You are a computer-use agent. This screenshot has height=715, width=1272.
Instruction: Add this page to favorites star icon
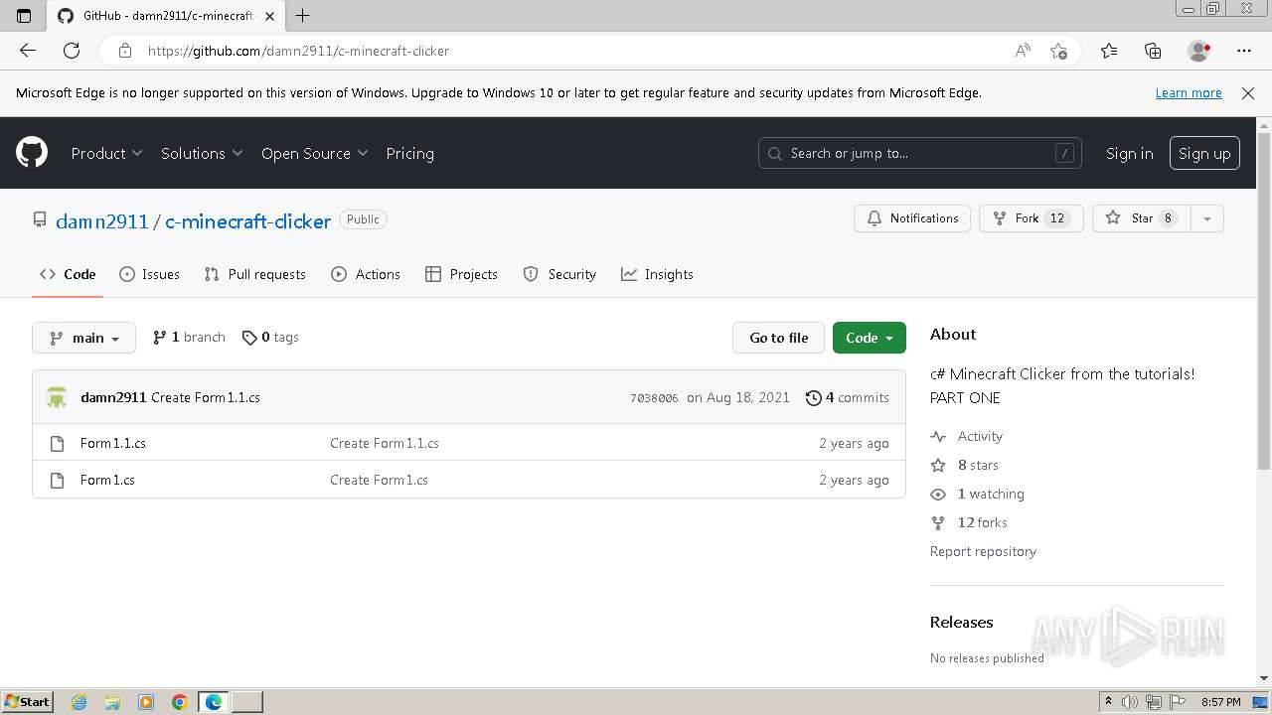pyautogui.click(x=1058, y=51)
